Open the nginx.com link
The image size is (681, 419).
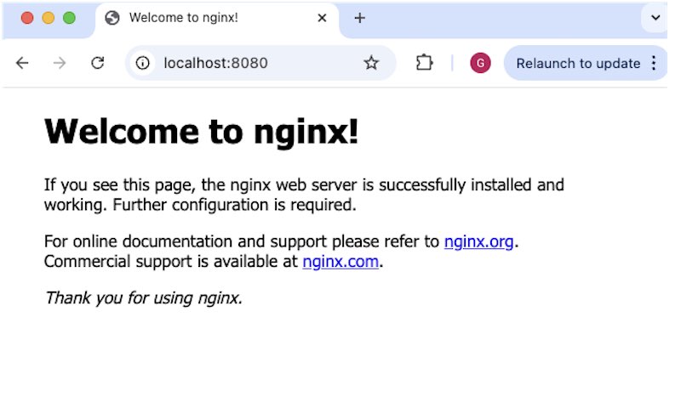[x=340, y=262]
